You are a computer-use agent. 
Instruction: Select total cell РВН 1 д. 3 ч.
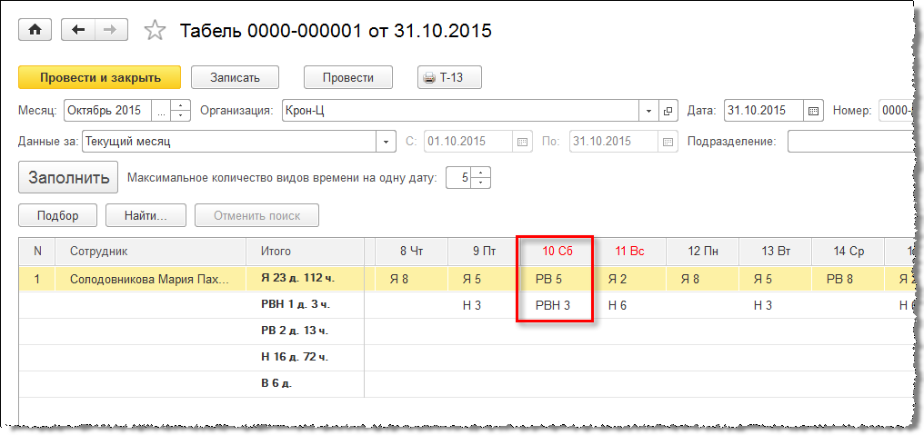click(x=306, y=305)
